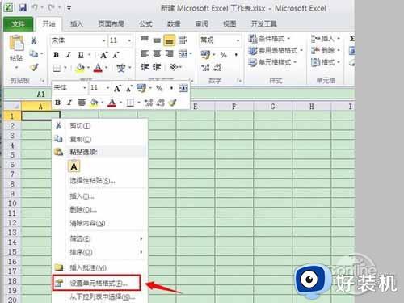Open the number format dropdown
The width and height of the screenshot is (404, 303).
[238, 40]
